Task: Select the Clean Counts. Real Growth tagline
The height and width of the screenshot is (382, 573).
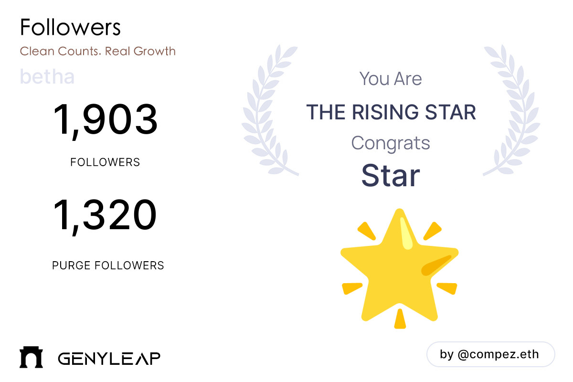Action: [x=97, y=51]
